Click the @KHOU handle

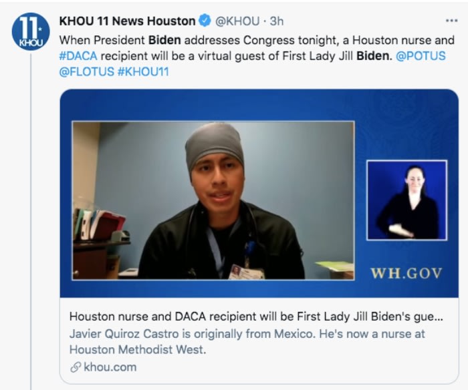click(237, 21)
